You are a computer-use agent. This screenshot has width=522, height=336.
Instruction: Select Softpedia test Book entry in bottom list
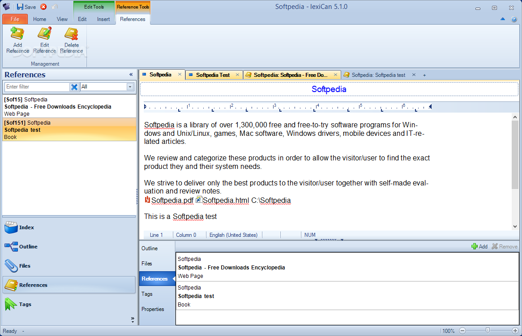click(347, 296)
